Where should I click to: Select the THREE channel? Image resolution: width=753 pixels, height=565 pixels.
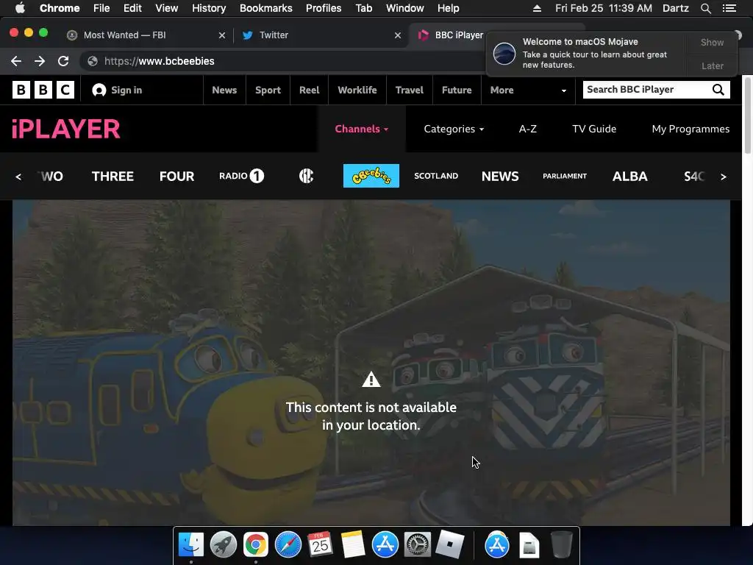(113, 177)
